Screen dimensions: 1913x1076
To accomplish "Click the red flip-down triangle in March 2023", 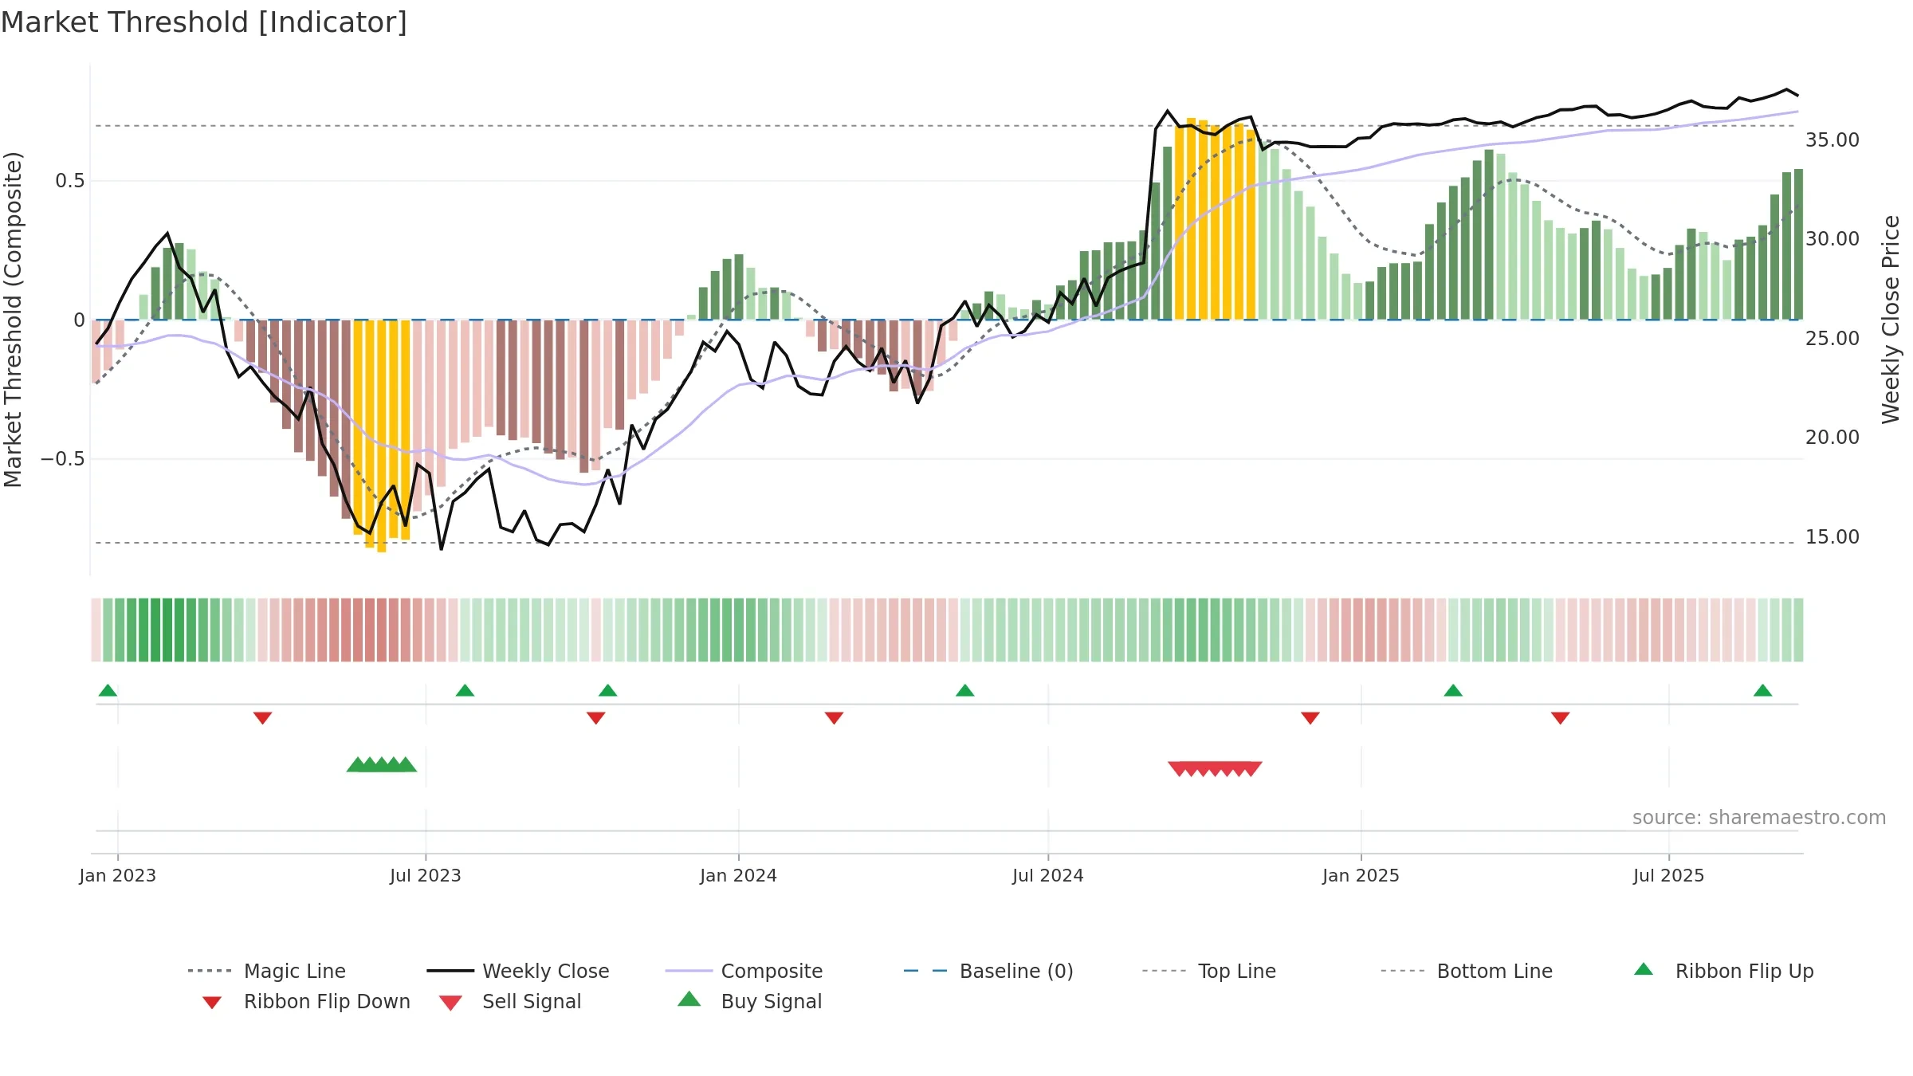I will [x=262, y=718].
